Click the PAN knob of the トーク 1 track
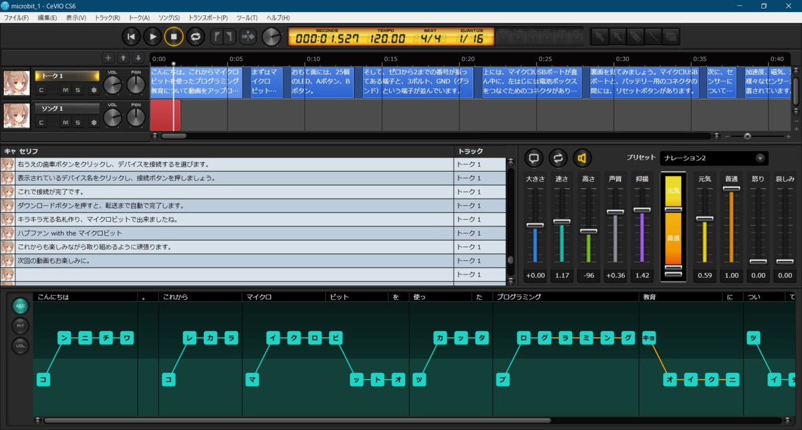This screenshot has height=430, width=802. (136, 85)
